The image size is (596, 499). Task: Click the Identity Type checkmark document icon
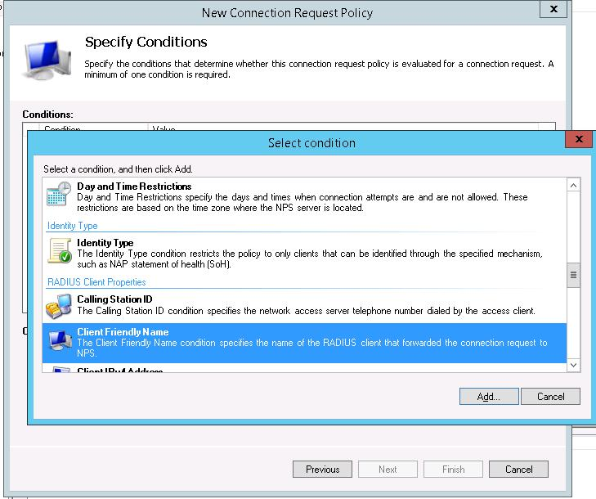coord(59,250)
